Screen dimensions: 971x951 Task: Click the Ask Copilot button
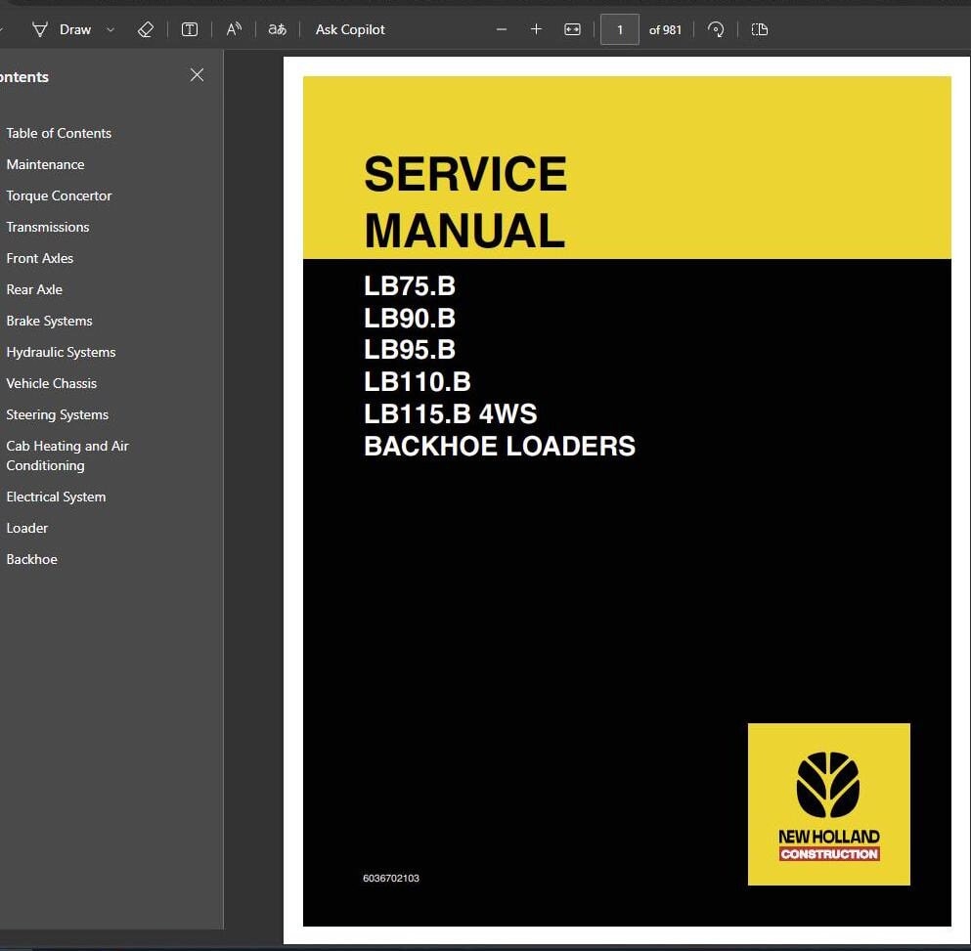pyautogui.click(x=350, y=29)
